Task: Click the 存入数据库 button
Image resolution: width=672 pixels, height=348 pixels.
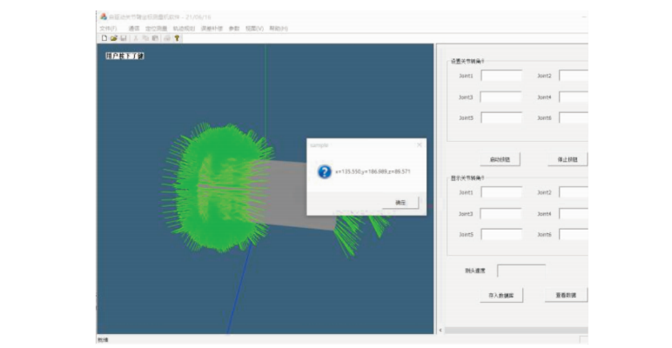Action: pos(501,295)
